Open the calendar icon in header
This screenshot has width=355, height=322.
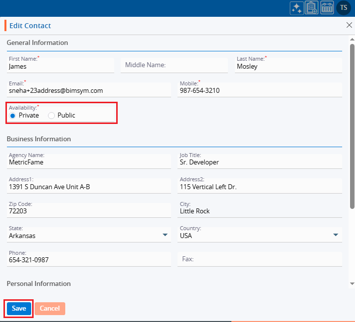327,8
